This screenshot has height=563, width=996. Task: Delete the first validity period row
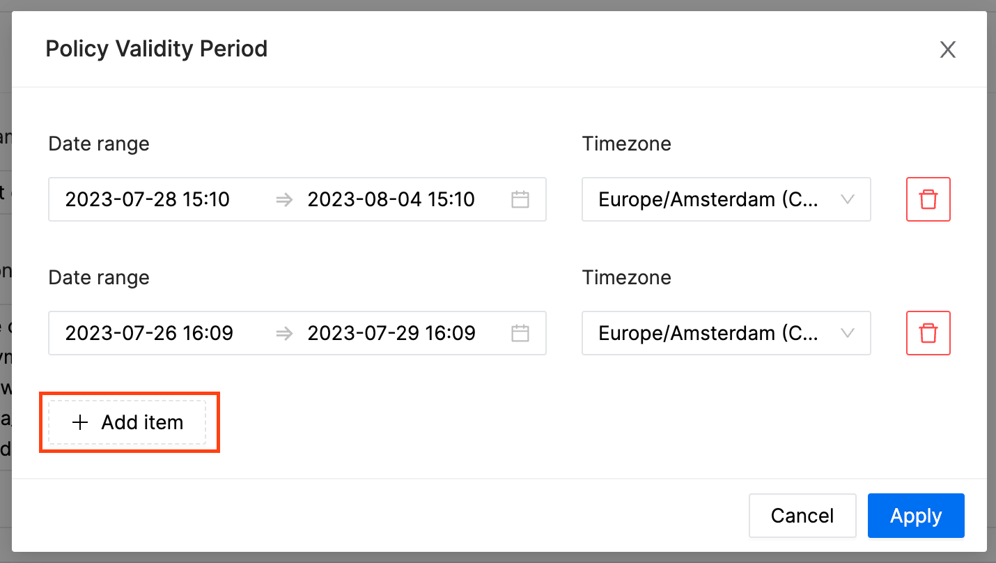click(x=928, y=199)
